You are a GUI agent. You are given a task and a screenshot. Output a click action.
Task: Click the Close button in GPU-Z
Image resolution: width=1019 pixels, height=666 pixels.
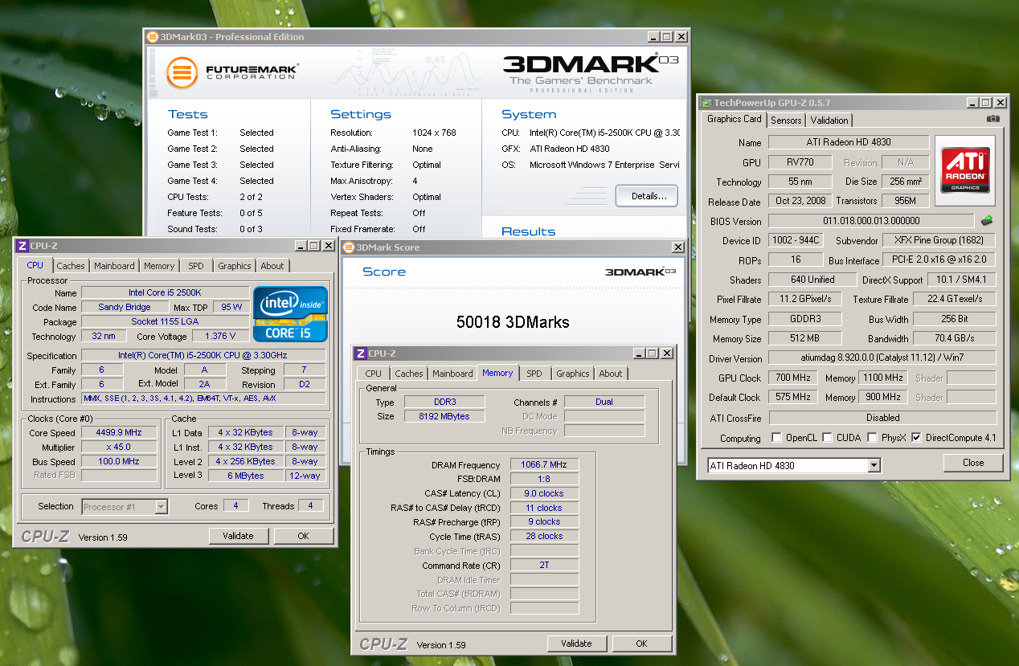pos(973,463)
